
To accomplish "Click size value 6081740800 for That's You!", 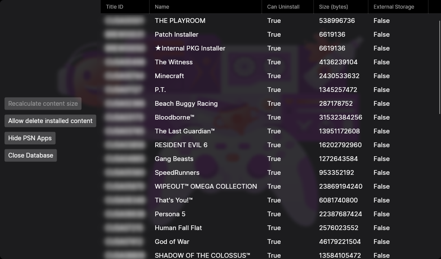I will 339,200.
